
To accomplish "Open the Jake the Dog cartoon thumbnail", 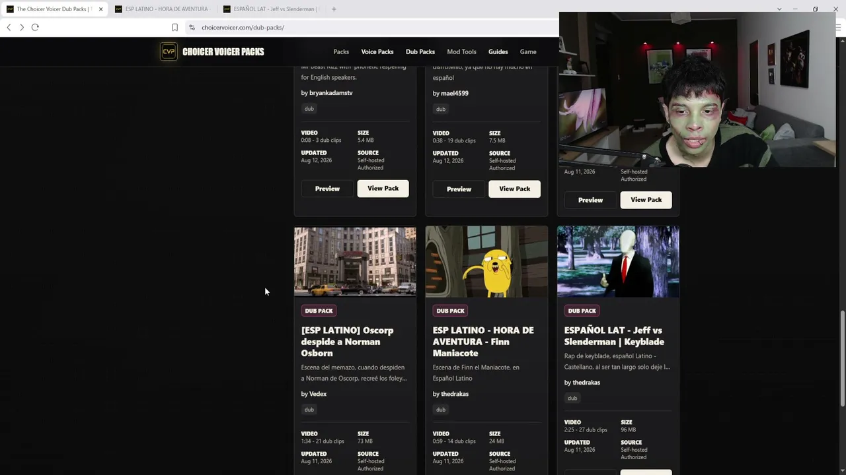I will pos(486,262).
